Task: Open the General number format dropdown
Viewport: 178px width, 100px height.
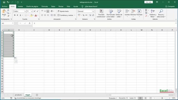Action: pyautogui.click(x=93, y=11)
